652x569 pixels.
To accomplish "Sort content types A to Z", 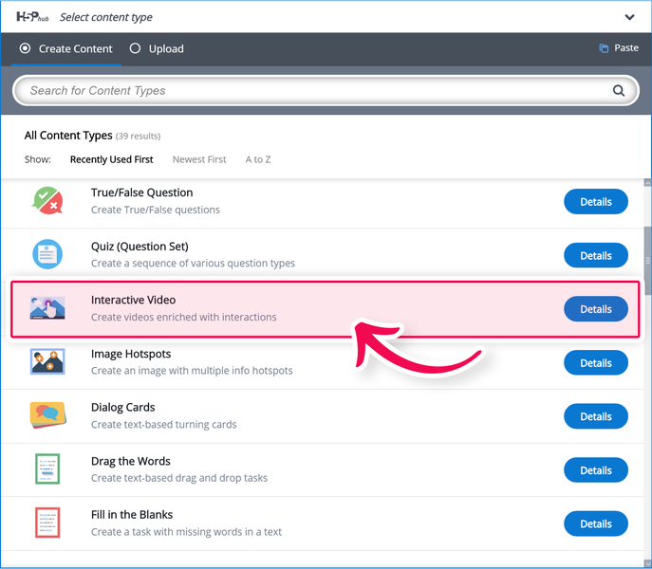I will point(258,159).
